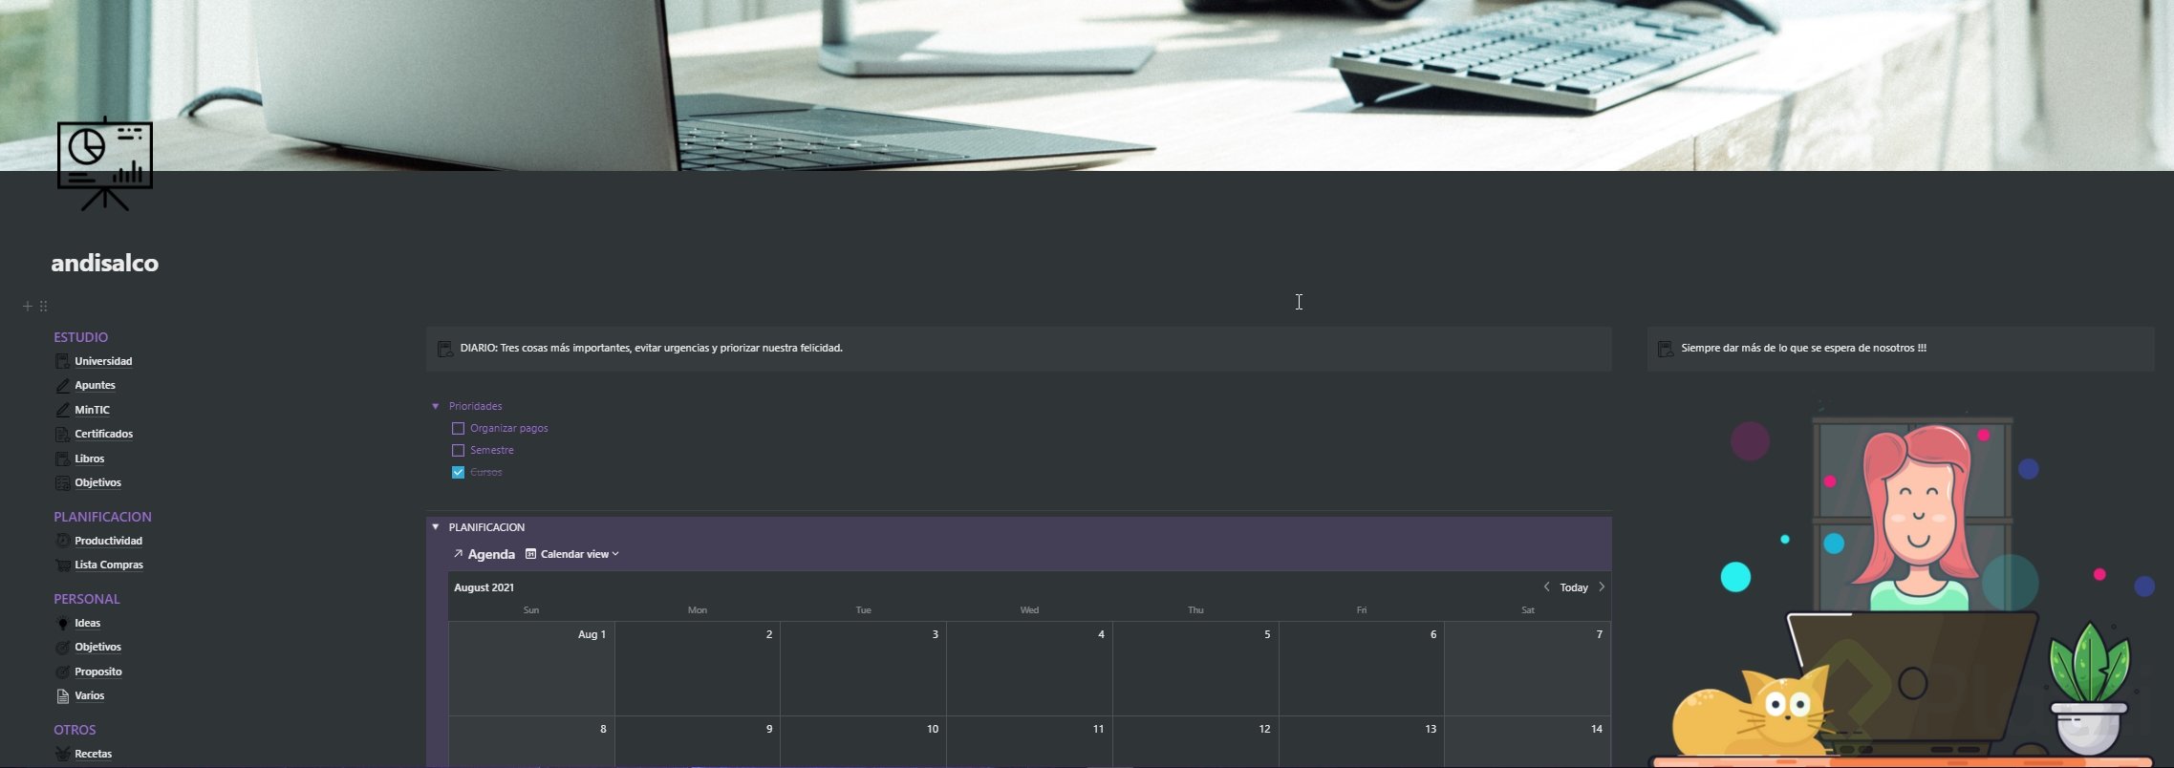The height and width of the screenshot is (768, 2174).
Task: Check the 'Organizar pagos' checkbox
Action: (x=458, y=429)
